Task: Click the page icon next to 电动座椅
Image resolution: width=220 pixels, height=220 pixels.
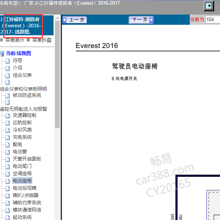Action: tap(8, 181)
